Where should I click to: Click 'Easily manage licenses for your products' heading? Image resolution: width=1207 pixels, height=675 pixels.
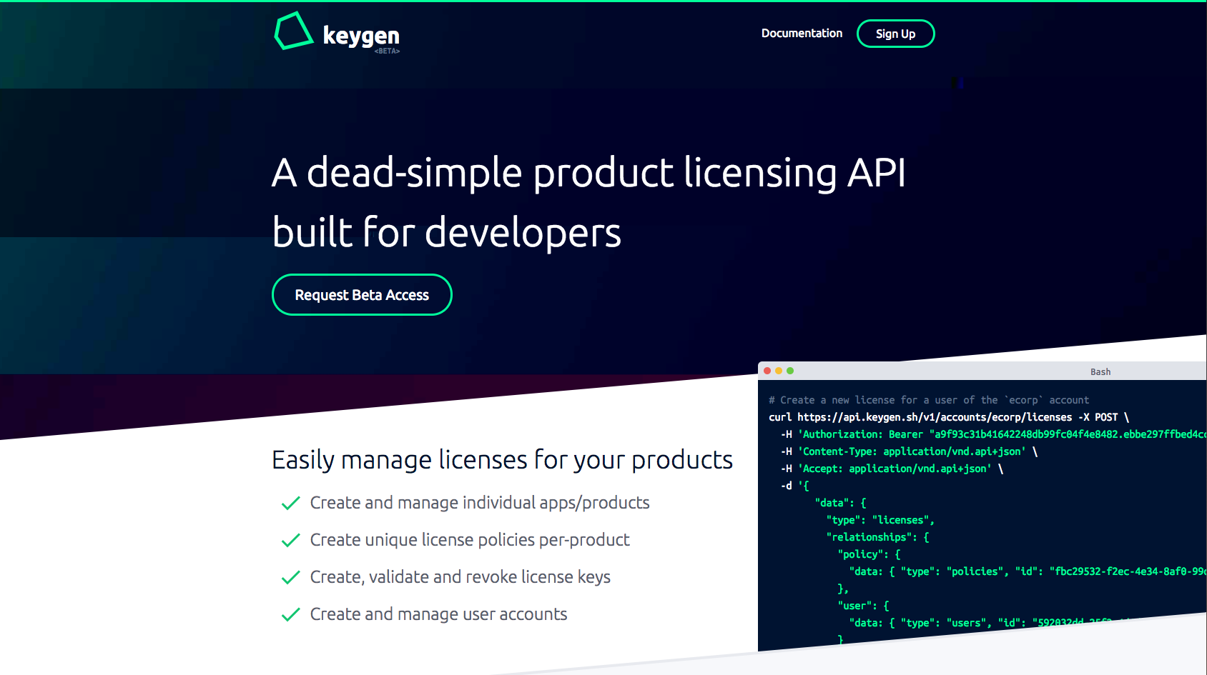pos(502,460)
